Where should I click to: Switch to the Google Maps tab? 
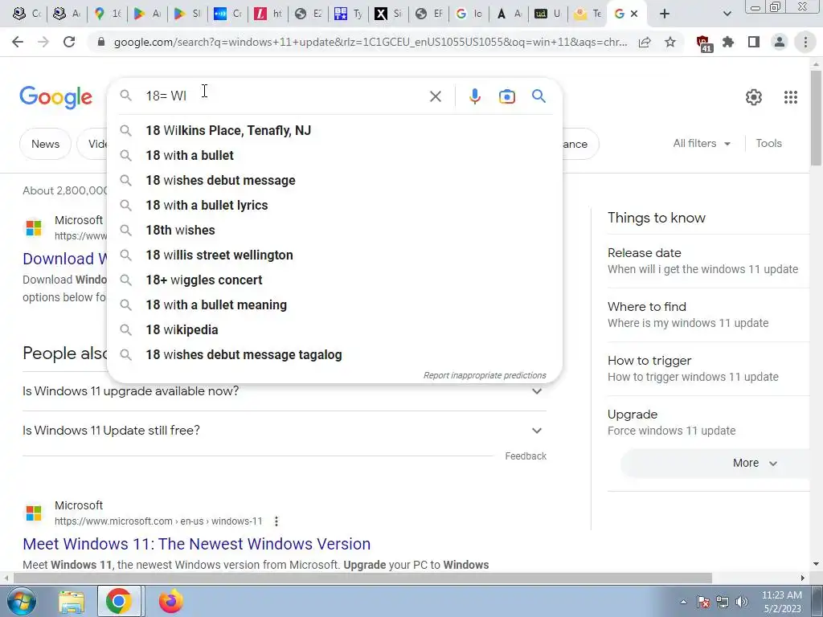[x=107, y=14]
